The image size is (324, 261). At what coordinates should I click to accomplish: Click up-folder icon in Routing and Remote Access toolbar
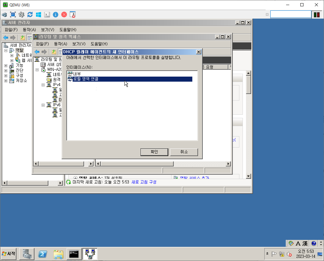point(54,52)
